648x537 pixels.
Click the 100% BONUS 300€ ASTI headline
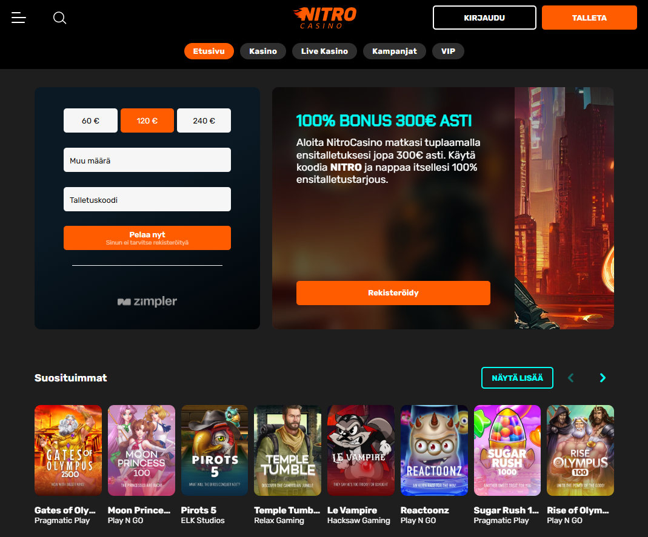tap(384, 120)
